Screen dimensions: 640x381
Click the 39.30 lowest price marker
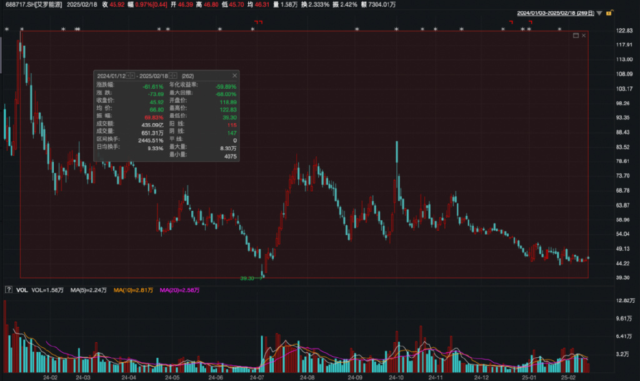point(247,278)
